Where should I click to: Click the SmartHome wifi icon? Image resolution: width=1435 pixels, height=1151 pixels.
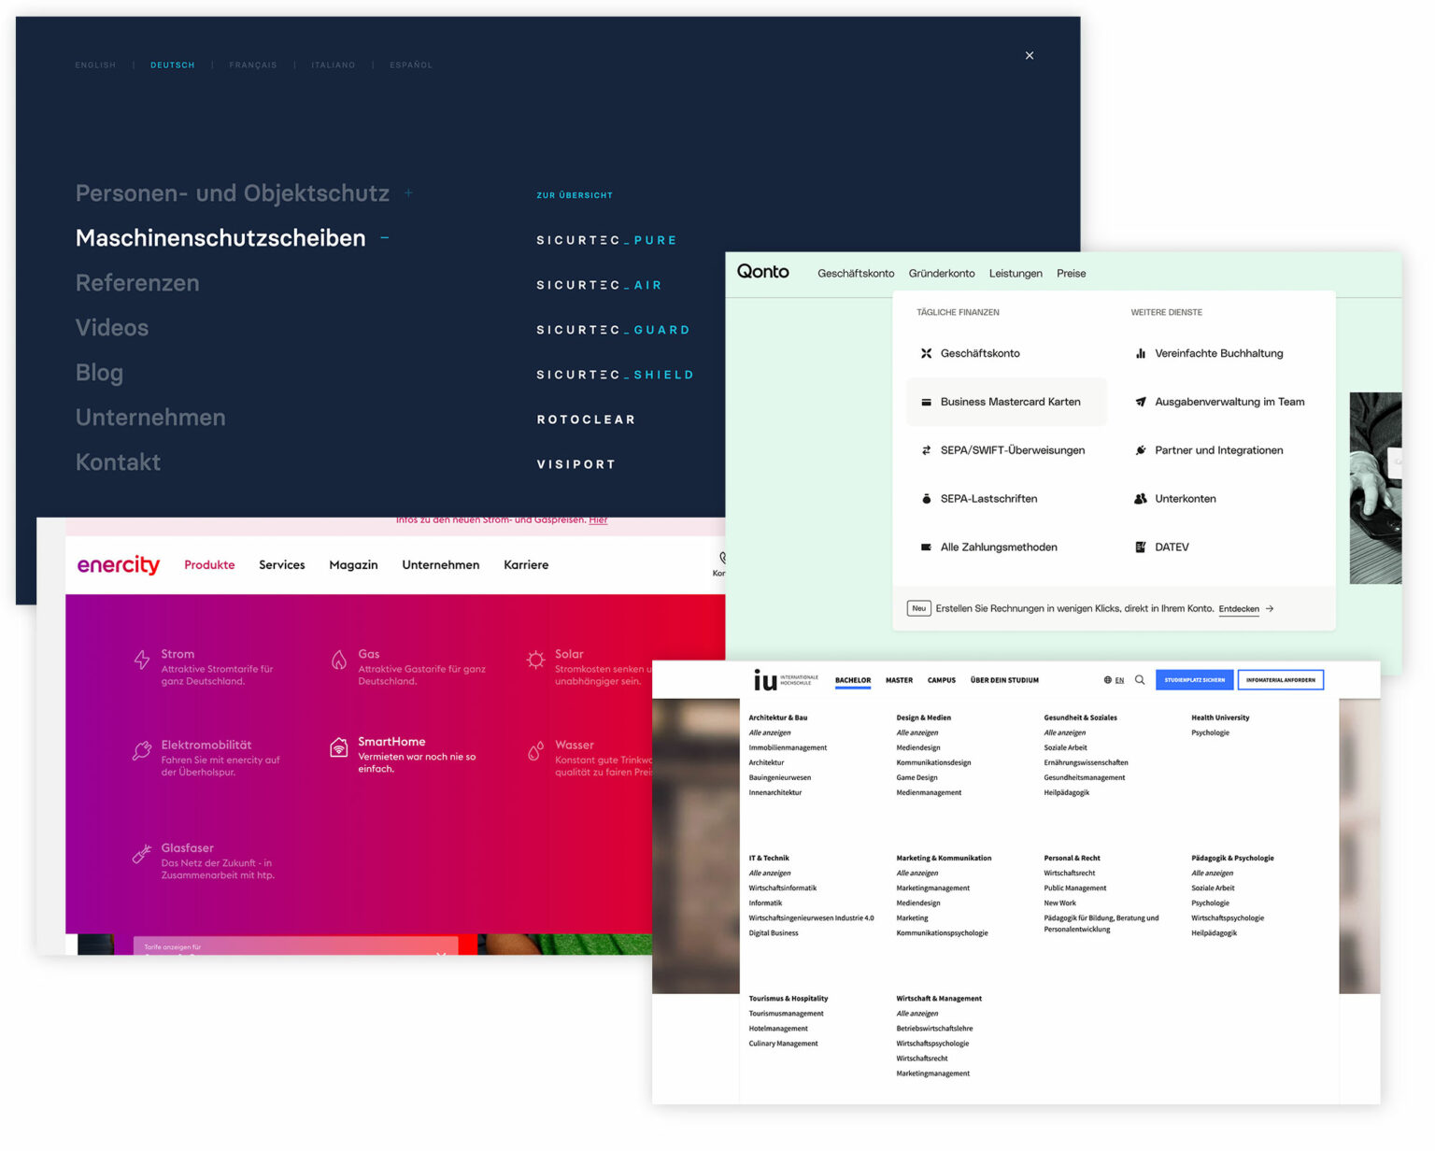(x=339, y=749)
